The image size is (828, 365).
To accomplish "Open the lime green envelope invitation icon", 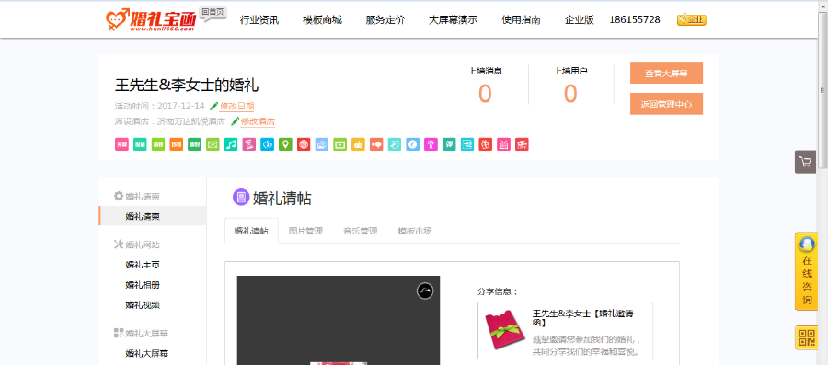I will pos(213,144).
